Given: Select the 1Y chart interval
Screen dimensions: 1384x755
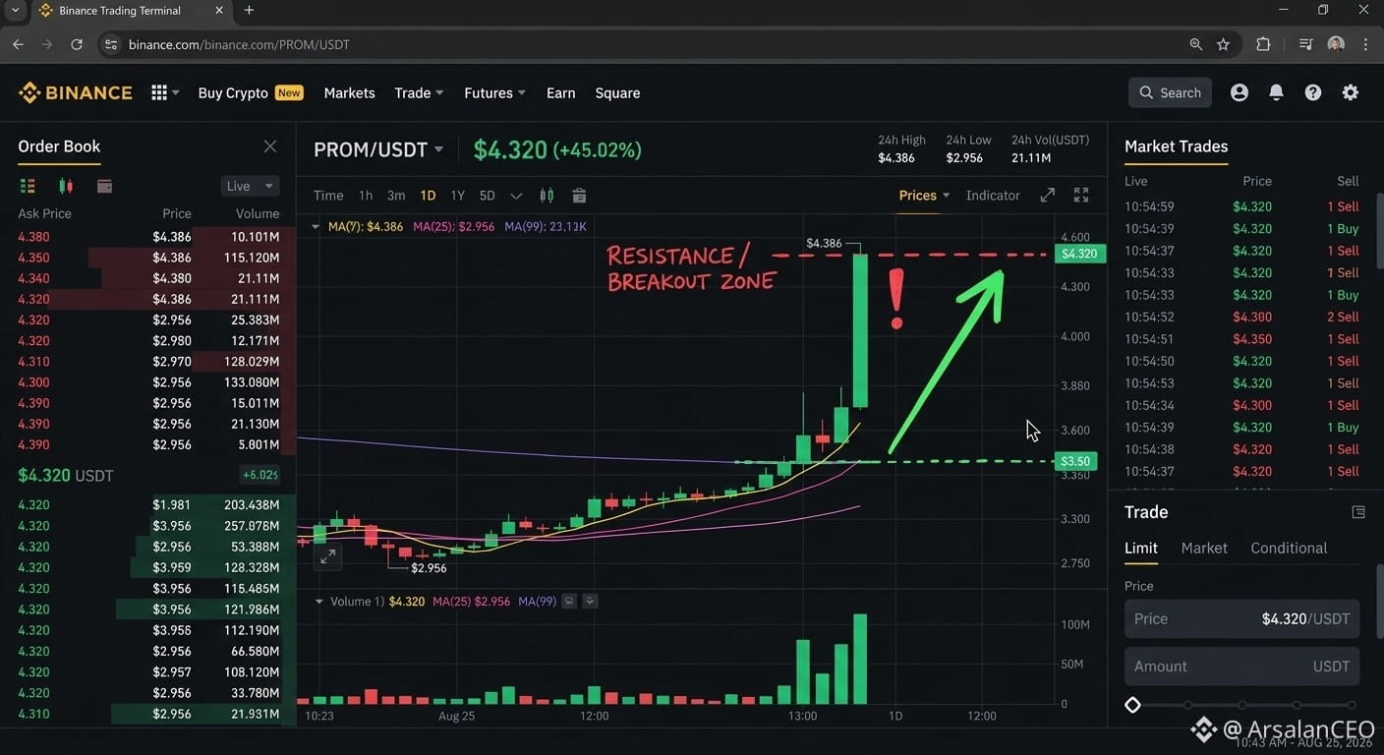Looking at the screenshot, I should (457, 196).
